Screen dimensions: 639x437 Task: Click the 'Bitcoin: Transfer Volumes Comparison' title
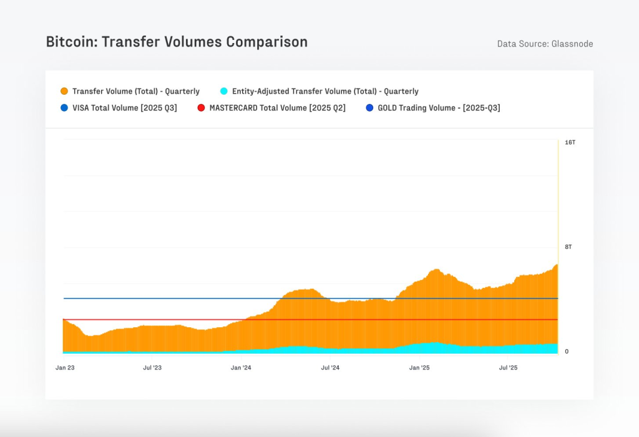pyautogui.click(x=177, y=42)
